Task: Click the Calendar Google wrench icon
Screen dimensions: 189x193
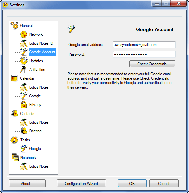Action: click(x=24, y=96)
